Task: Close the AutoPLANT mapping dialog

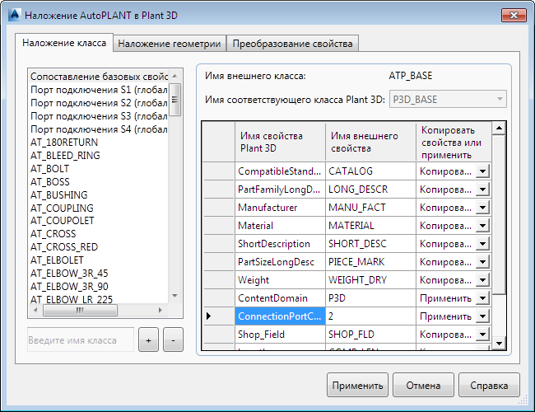Action: [514, 15]
